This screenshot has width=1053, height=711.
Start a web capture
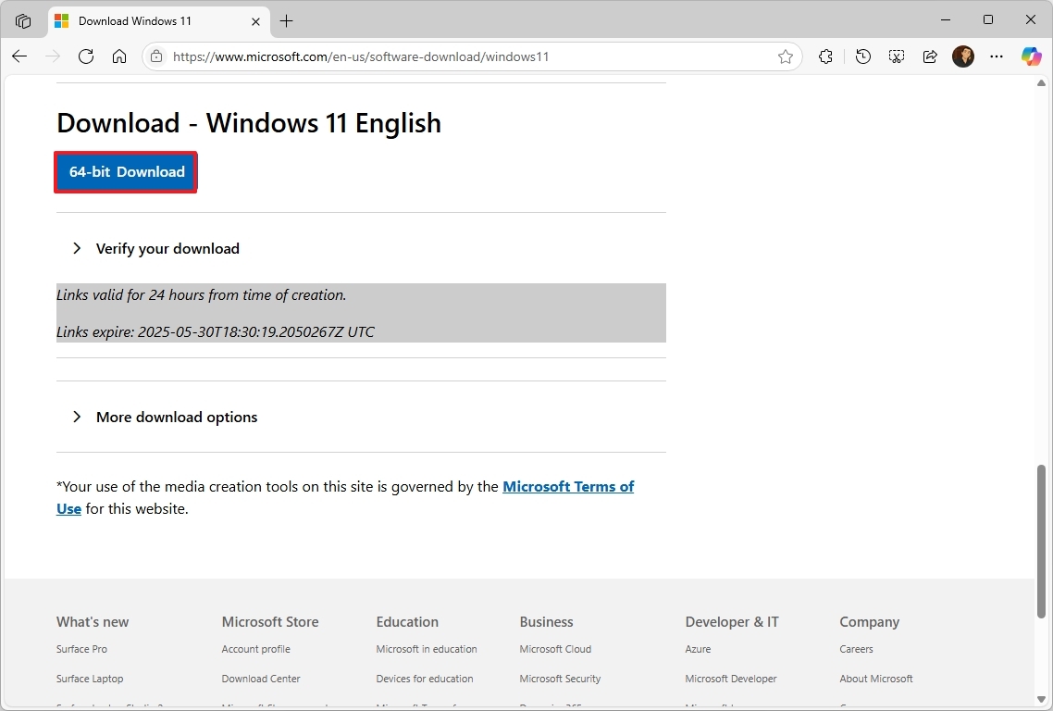pyautogui.click(x=896, y=56)
